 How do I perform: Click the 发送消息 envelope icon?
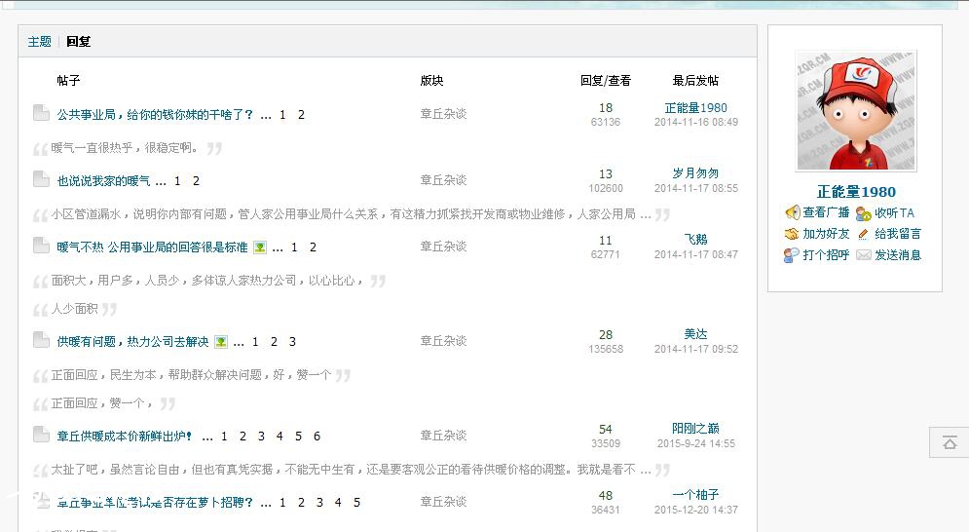coord(863,255)
